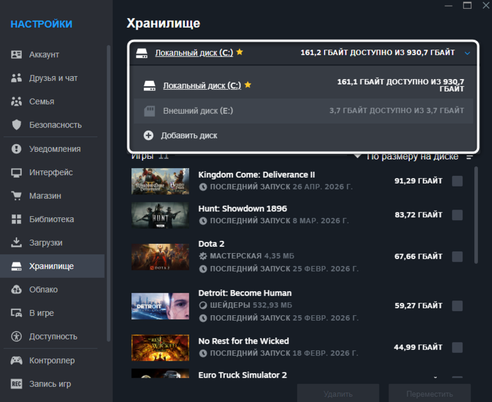Click the Аккаунт sidebar icon

pyautogui.click(x=17, y=54)
